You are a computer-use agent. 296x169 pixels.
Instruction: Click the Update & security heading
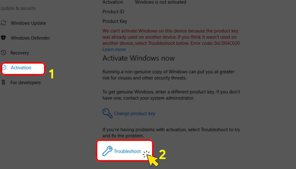(18, 8)
